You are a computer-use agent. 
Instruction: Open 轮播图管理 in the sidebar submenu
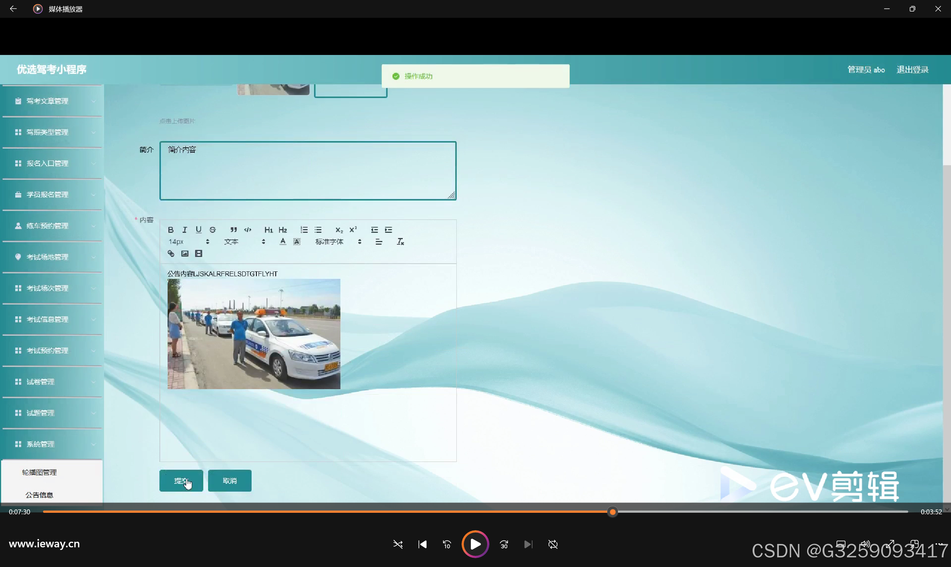39,472
